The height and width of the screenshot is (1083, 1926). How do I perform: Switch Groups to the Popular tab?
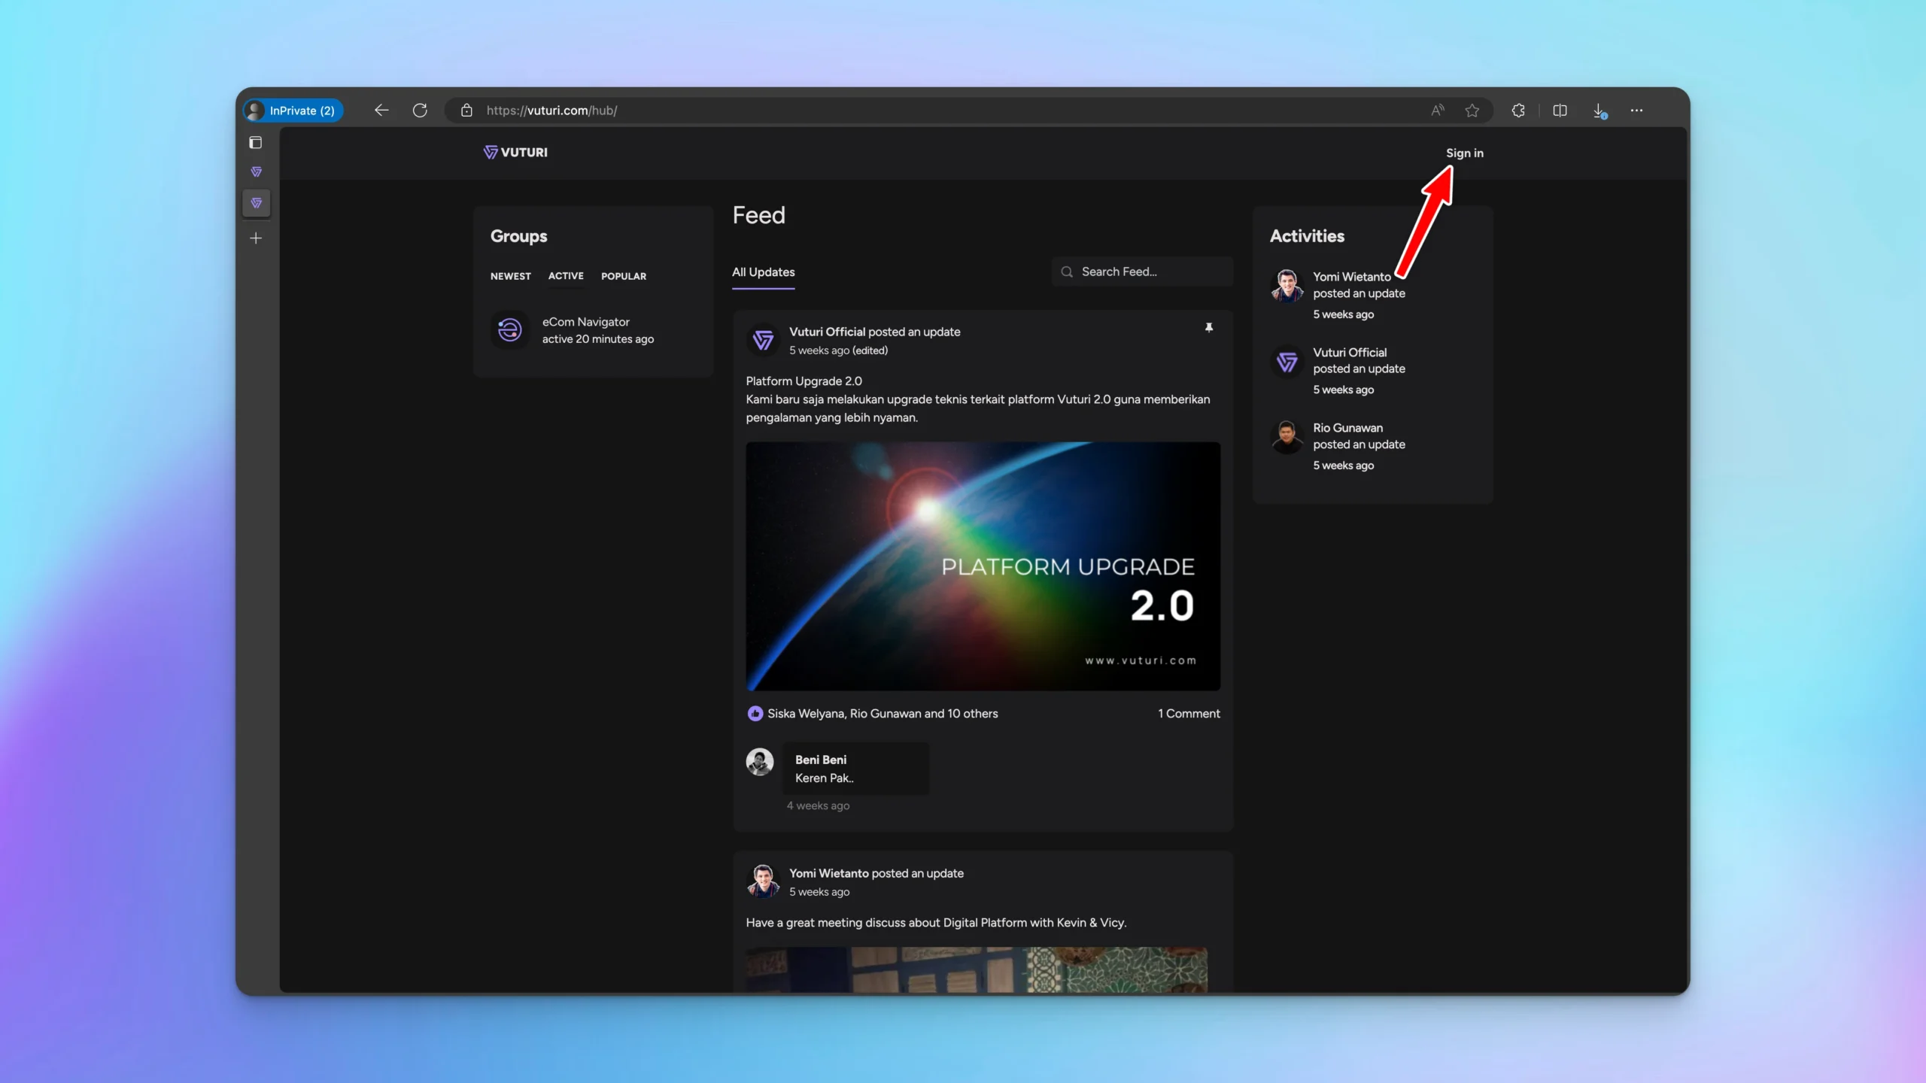pos(624,276)
